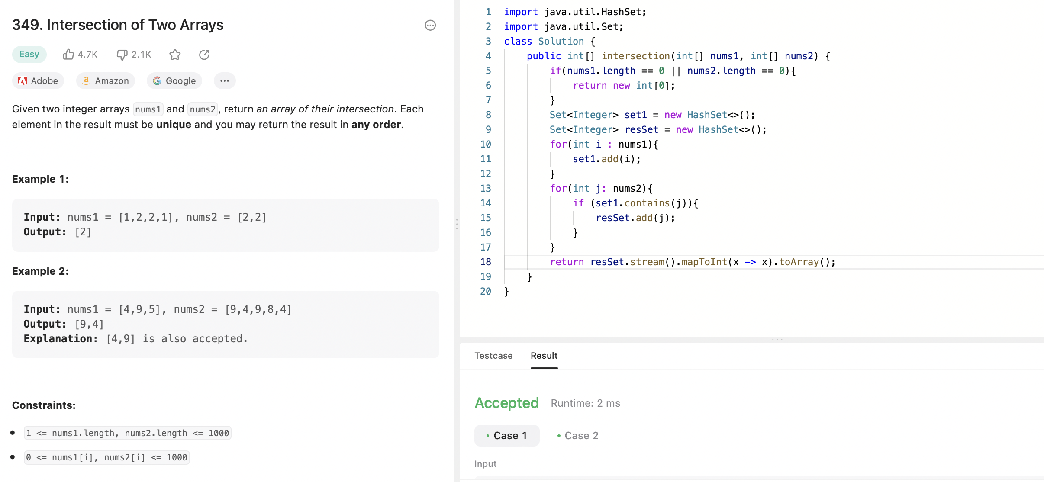Image resolution: width=1044 pixels, height=482 pixels.
Task: Star the problem as favorite
Action: pos(175,55)
